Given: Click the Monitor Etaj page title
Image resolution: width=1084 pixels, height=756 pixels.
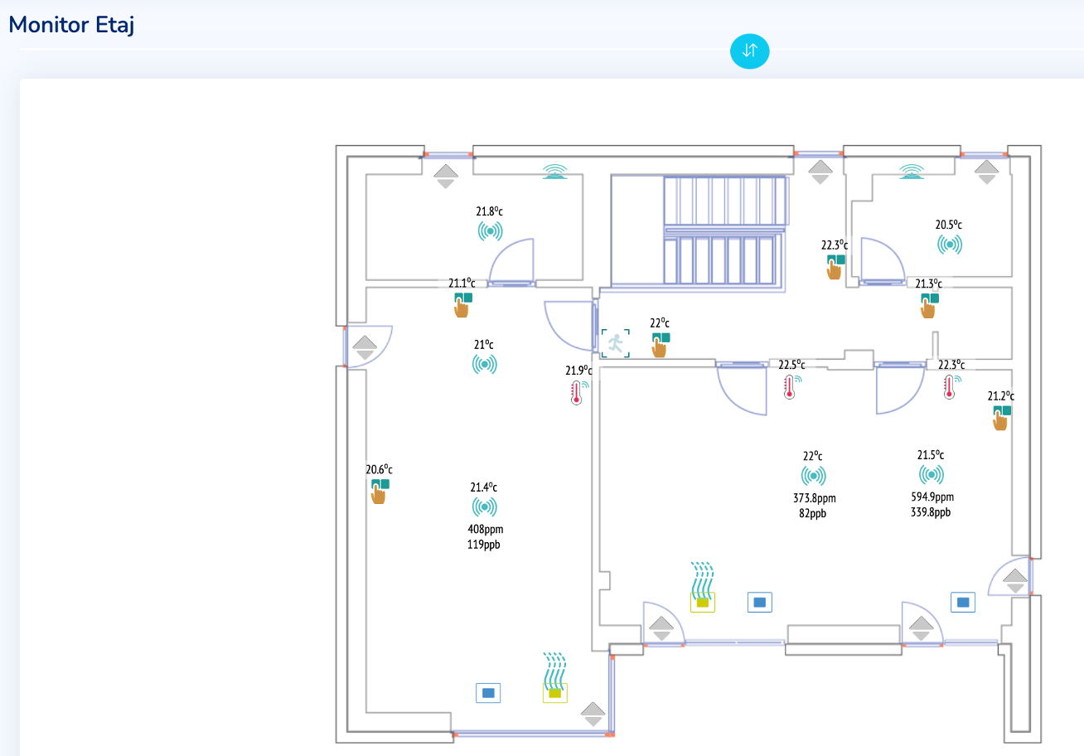Looking at the screenshot, I should (71, 25).
